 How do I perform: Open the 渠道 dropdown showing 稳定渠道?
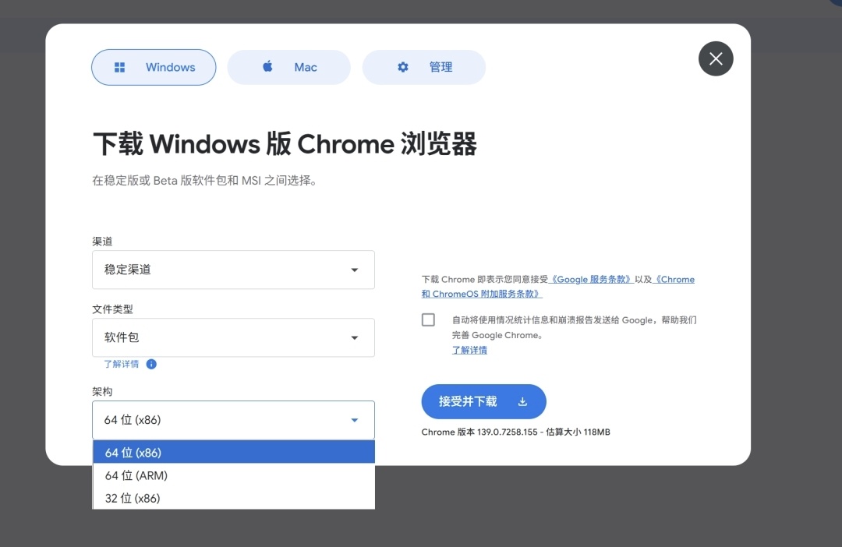point(233,270)
